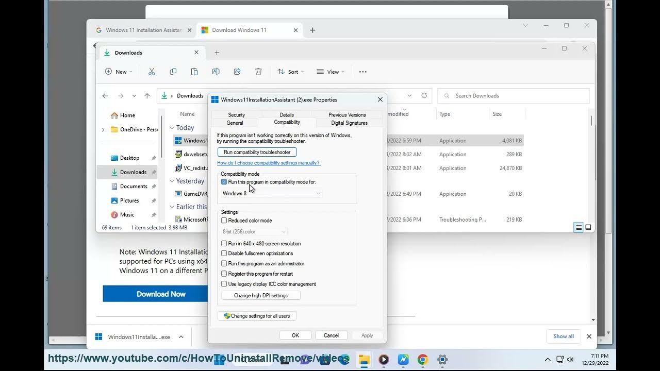The image size is (660, 371).
Task: Switch to the General tab
Action: tap(235, 123)
